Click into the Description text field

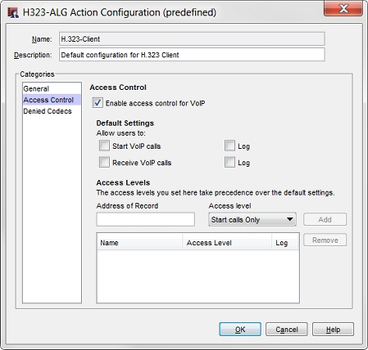pos(192,55)
